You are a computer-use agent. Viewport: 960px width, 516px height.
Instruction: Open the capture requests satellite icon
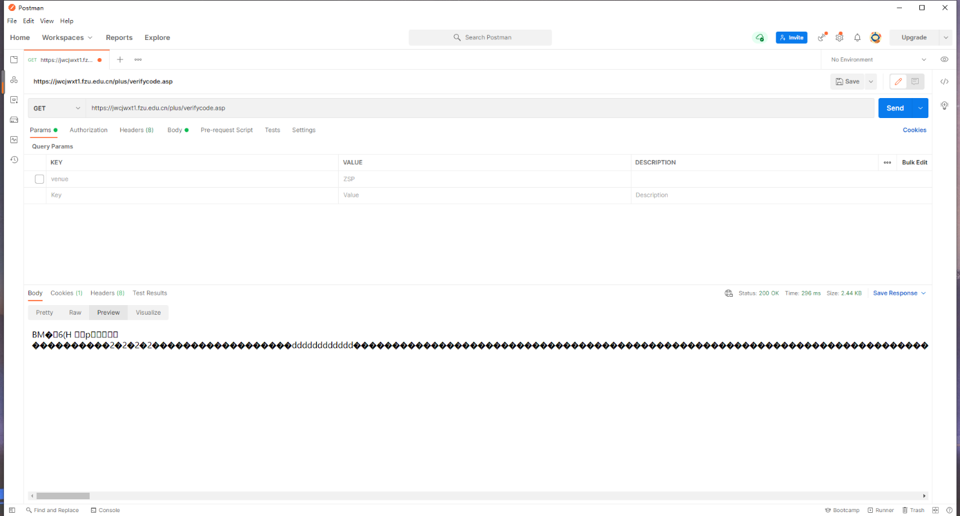(x=822, y=37)
